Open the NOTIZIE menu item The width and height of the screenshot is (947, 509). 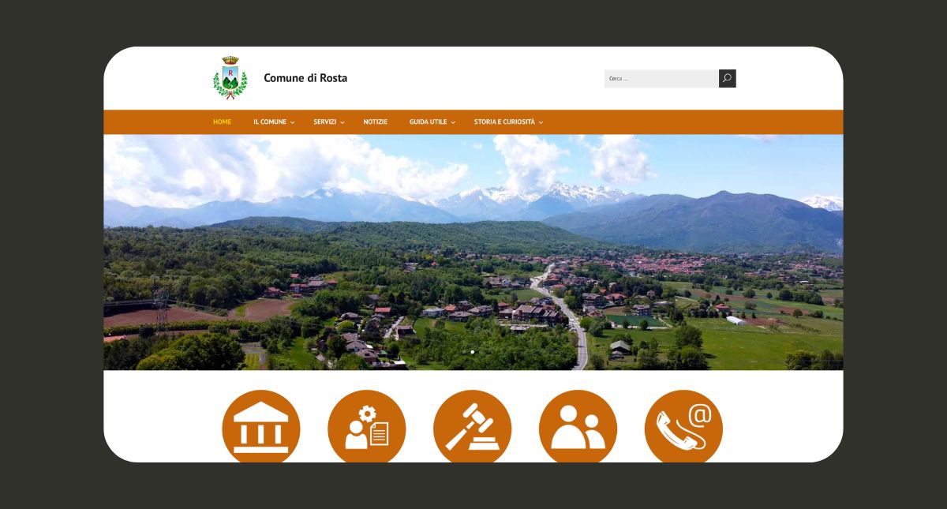click(375, 122)
